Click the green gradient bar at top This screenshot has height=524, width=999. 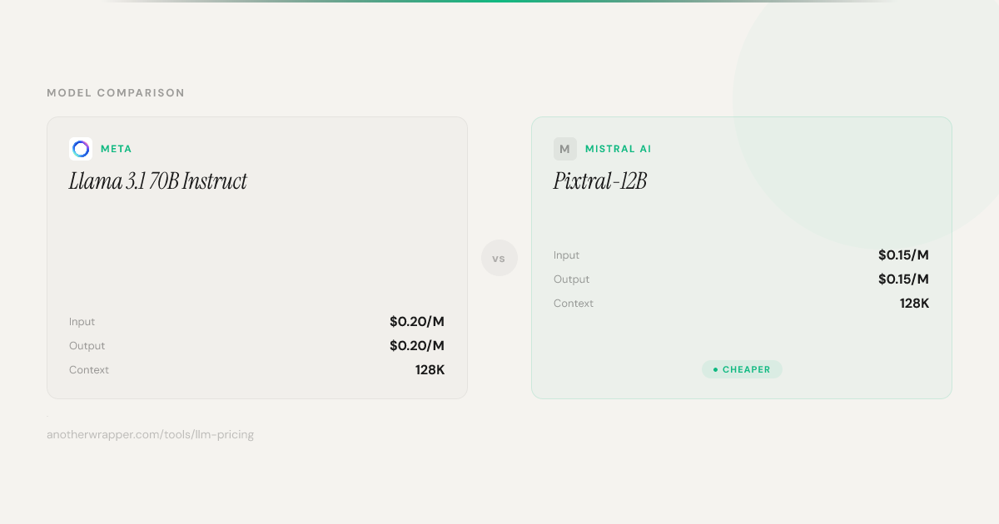499,1
